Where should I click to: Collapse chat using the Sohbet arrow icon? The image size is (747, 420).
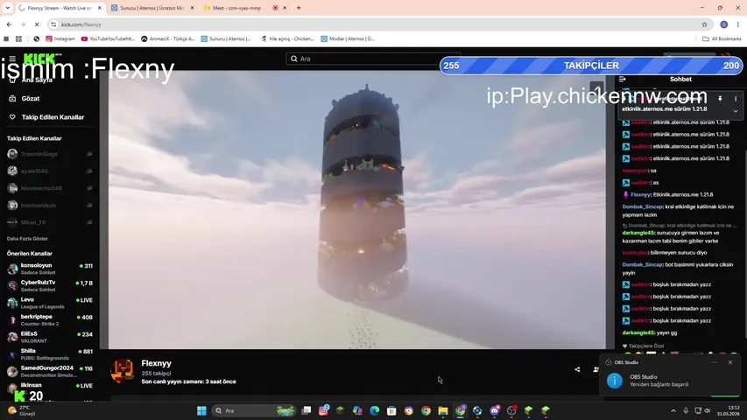[x=622, y=79]
